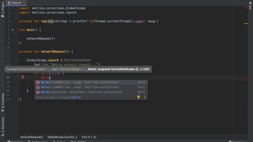Image resolution: width=253 pixels, height=142 pixels.
Task: Click the red error bulb on line 17
Action: click(23, 77)
